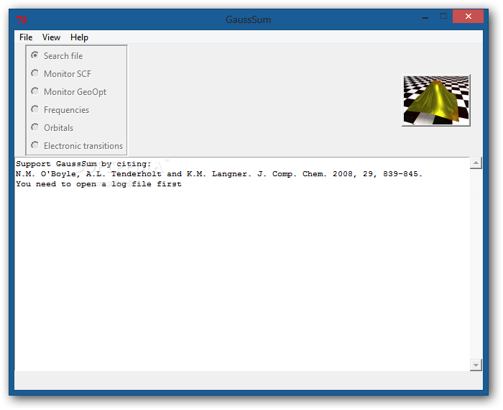Maximize the GaussSum window
The height and width of the screenshot is (410, 503).
click(x=443, y=17)
